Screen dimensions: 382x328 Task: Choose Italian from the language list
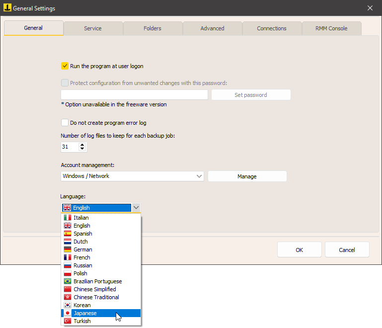coord(101,217)
